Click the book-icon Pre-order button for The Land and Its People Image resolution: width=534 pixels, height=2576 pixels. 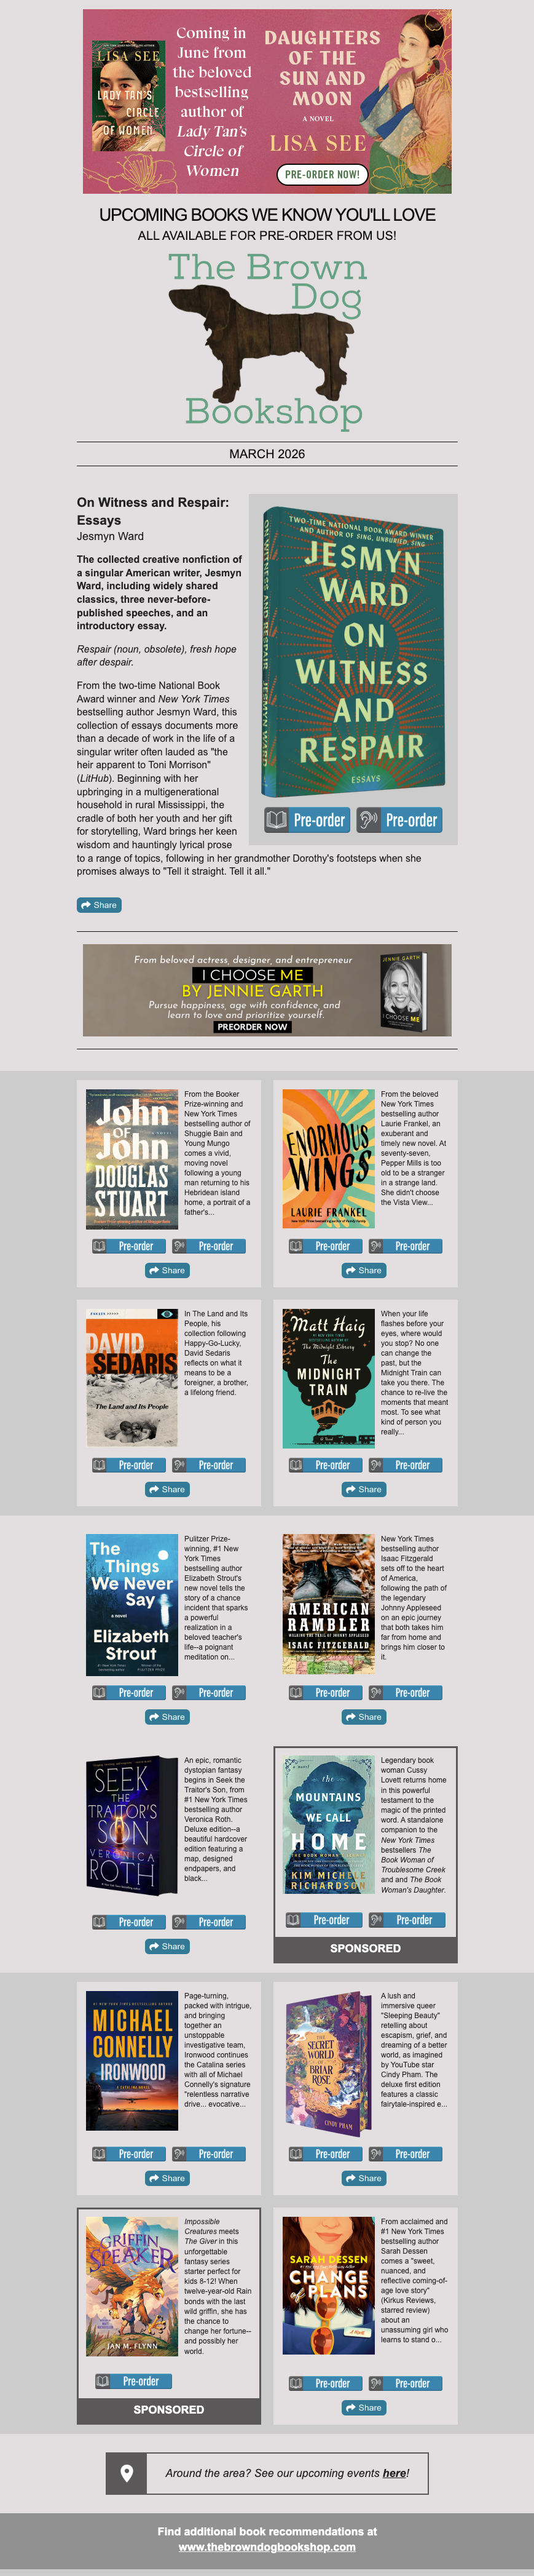coord(127,1465)
